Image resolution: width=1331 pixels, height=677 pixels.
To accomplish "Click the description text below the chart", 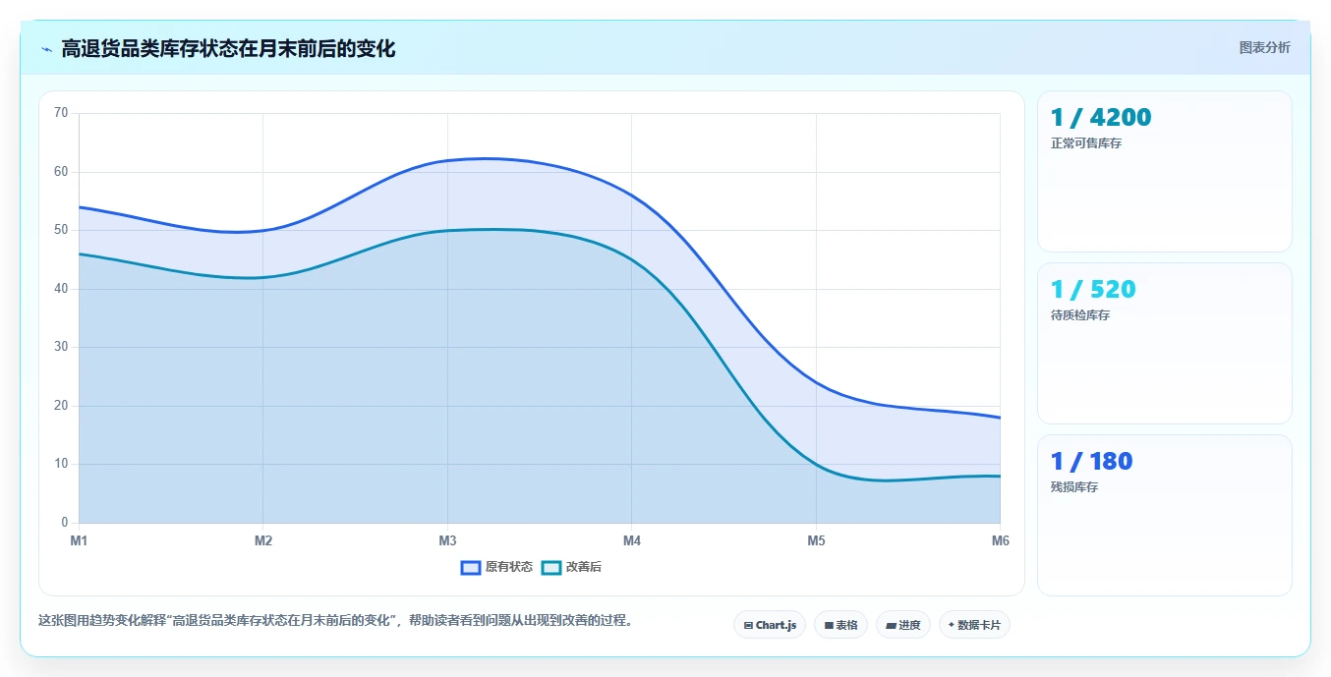I will [338, 621].
